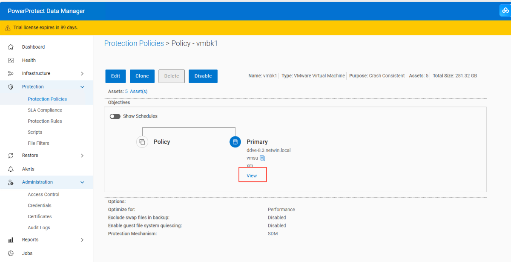Screen dimensions: 511x262
Task: Click the Protection shield icon
Action: point(11,87)
